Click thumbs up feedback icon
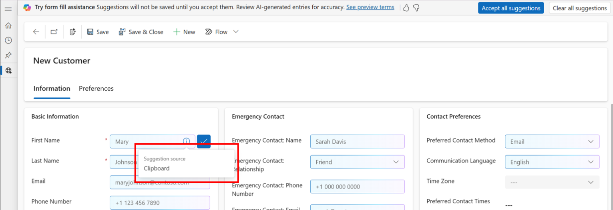The height and width of the screenshot is (210, 613). coord(406,8)
